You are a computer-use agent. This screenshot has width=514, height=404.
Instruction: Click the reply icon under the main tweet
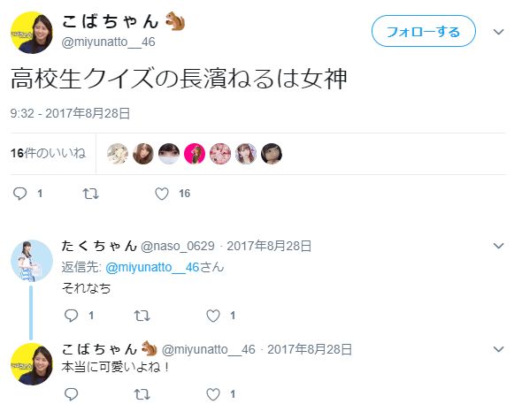pyautogui.click(x=19, y=194)
